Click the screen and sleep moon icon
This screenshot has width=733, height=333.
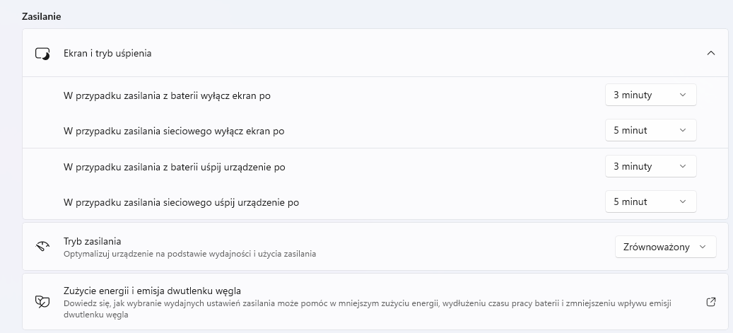coord(42,53)
